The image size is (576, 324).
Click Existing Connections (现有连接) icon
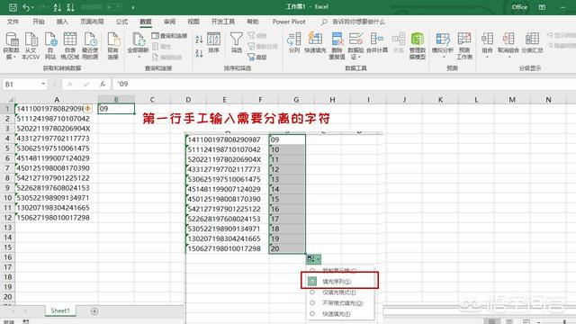point(113,46)
